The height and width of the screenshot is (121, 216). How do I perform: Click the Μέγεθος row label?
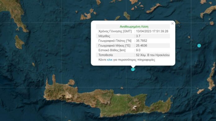(104, 36)
